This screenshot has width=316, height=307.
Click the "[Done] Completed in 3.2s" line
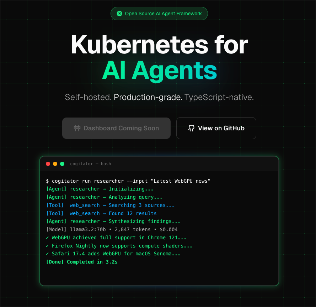point(82,262)
